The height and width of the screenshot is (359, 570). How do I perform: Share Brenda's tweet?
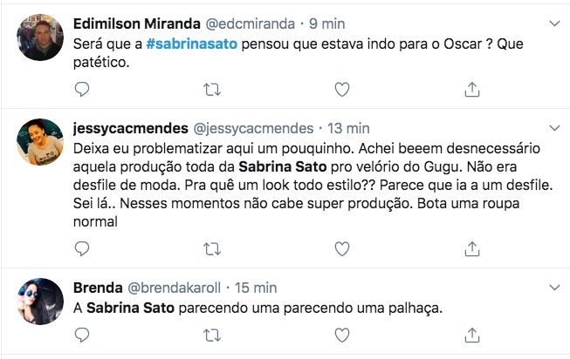471,335
